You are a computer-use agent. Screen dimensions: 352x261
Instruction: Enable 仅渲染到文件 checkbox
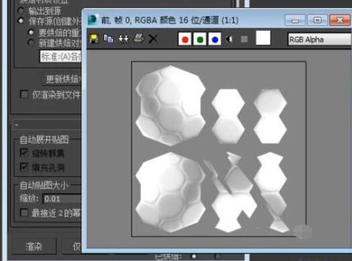click(24, 94)
